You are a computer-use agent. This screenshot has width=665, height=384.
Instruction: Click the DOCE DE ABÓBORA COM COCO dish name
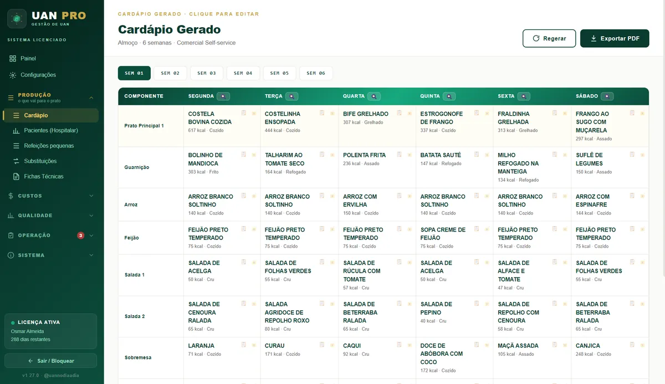tap(442, 354)
